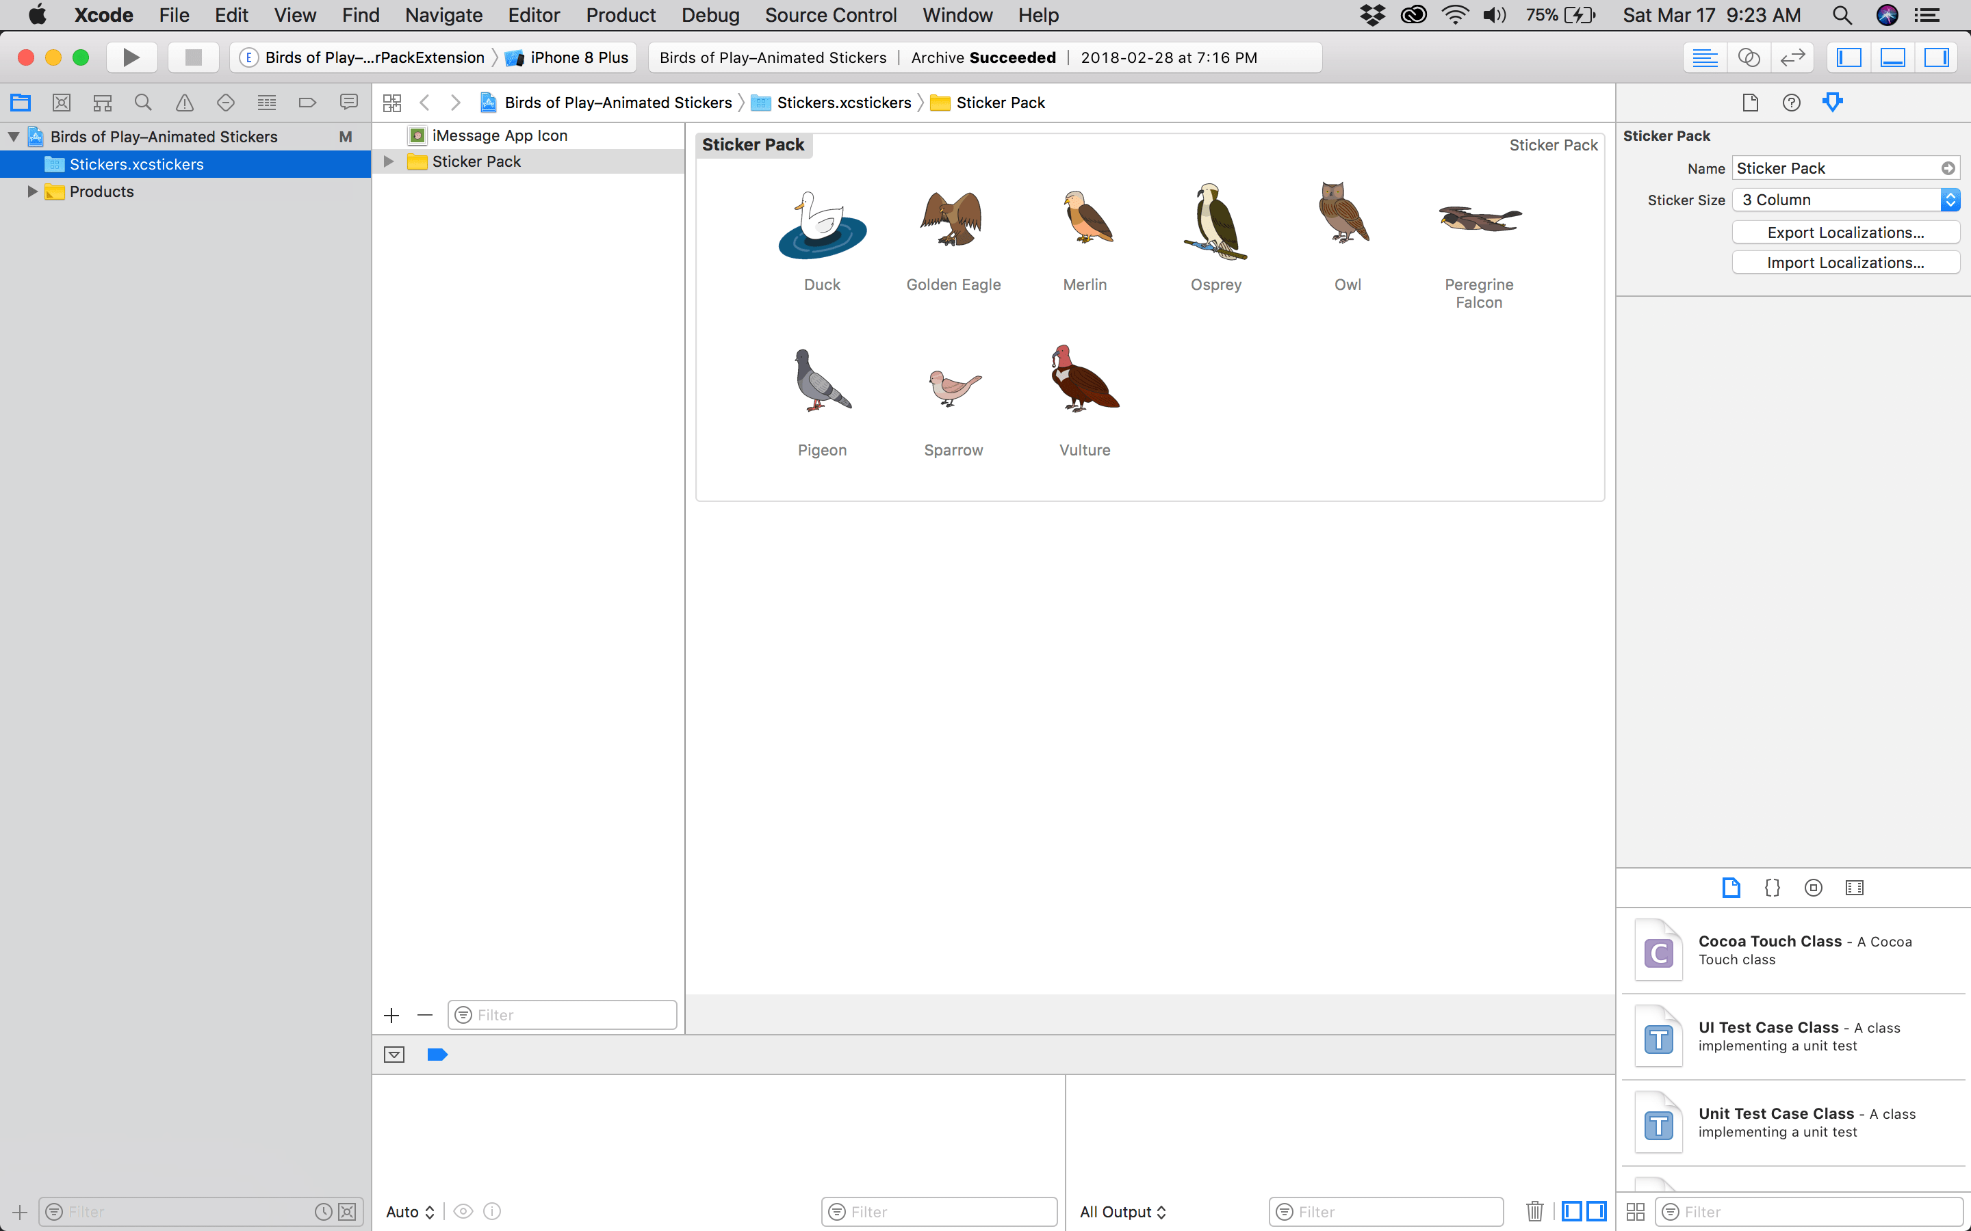The width and height of the screenshot is (1971, 1231).
Task: Show Quick Help inspector
Action: [x=1792, y=102]
